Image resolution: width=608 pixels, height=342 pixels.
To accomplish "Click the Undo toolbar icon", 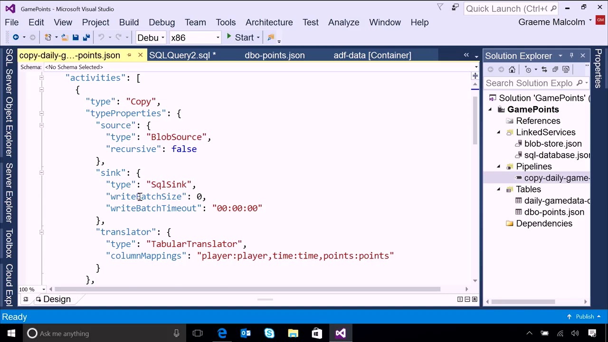I will (101, 38).
